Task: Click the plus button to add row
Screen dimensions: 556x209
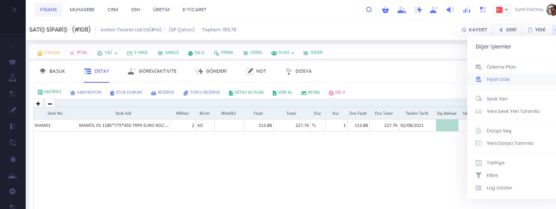Action: (x=38, y=103)
